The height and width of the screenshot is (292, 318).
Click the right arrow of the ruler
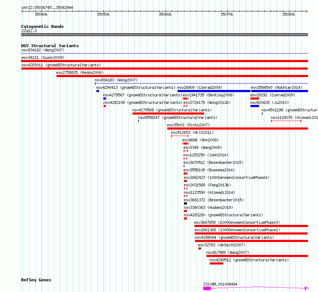tap(307, 11)
